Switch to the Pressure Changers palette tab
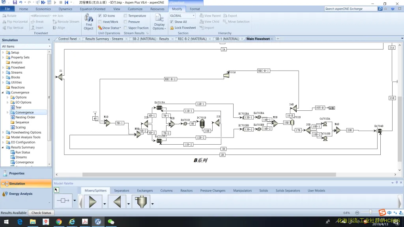 [x=213, y=191]
